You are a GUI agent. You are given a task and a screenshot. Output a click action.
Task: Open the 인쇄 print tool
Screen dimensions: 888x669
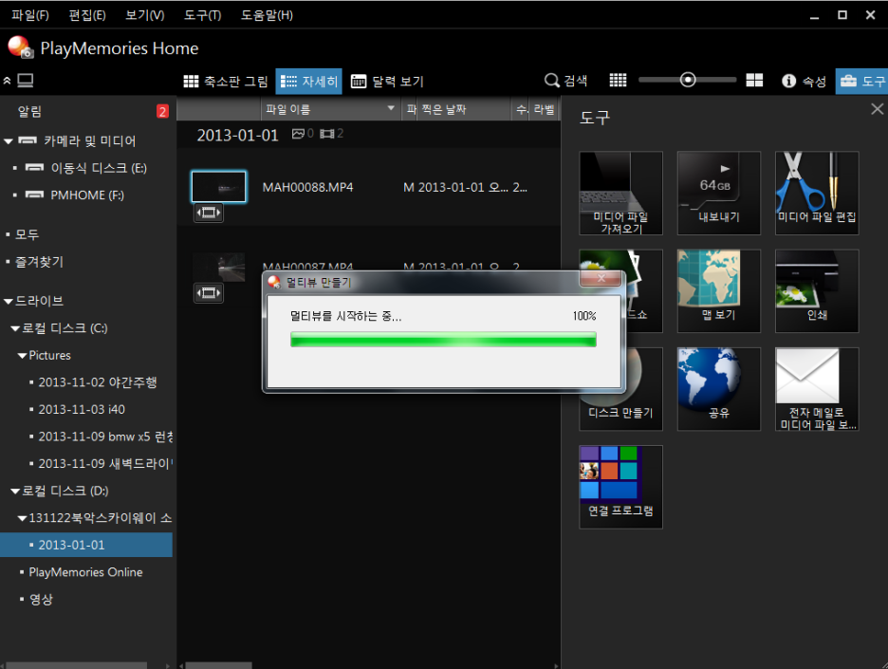pos(817,290)
